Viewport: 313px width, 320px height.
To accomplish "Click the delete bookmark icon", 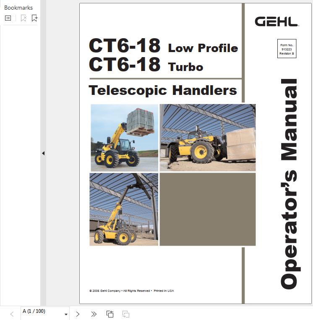I will click(23, 18).
